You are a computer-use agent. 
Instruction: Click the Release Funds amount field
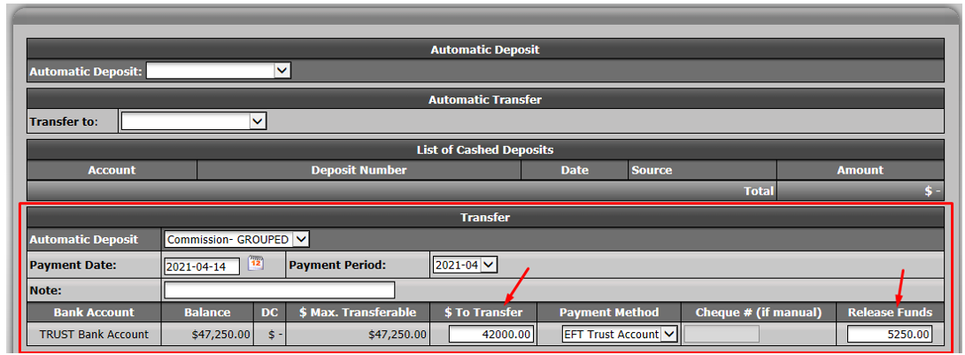coord(889,334)
